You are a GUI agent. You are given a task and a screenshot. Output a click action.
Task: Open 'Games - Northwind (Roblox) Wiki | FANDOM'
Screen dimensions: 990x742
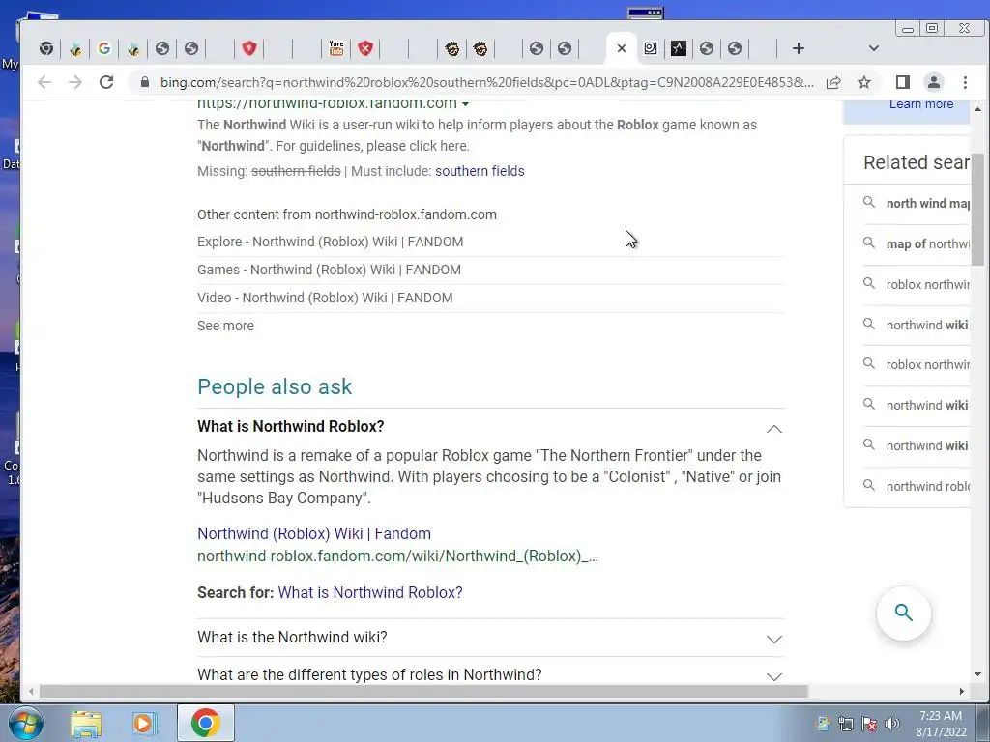329,270
